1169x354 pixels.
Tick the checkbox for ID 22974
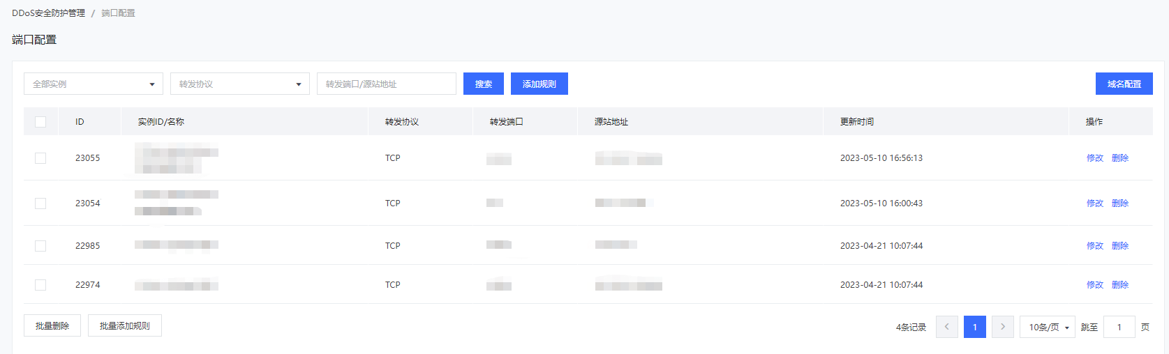click(40, 285)
